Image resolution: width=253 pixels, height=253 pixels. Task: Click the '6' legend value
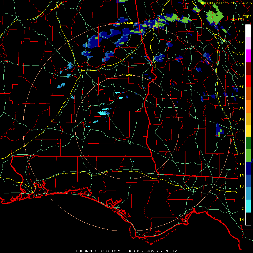pyautogui.click(x=243, y=197)
